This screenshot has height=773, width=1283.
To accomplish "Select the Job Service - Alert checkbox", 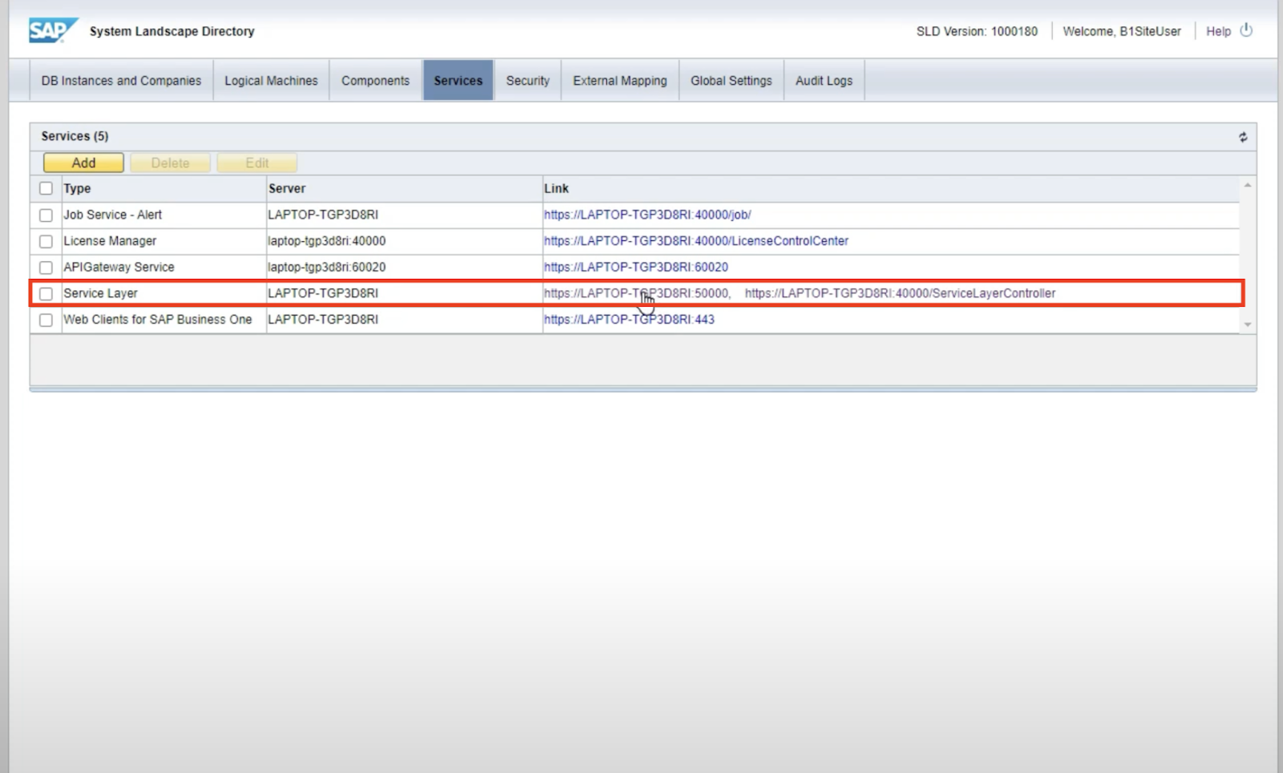I will [46, 215].
